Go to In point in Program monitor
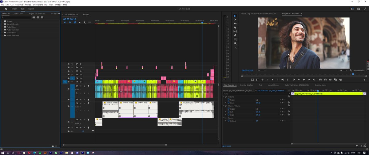This screenshot has width=369, height=155. point(294,80)
